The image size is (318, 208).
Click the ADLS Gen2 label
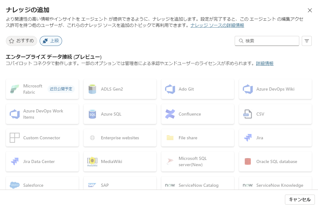click(112, 89)
